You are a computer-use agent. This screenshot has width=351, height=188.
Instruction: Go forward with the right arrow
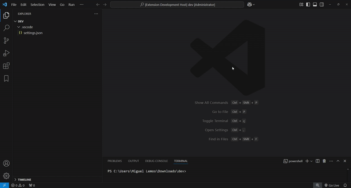pos(105,4)
